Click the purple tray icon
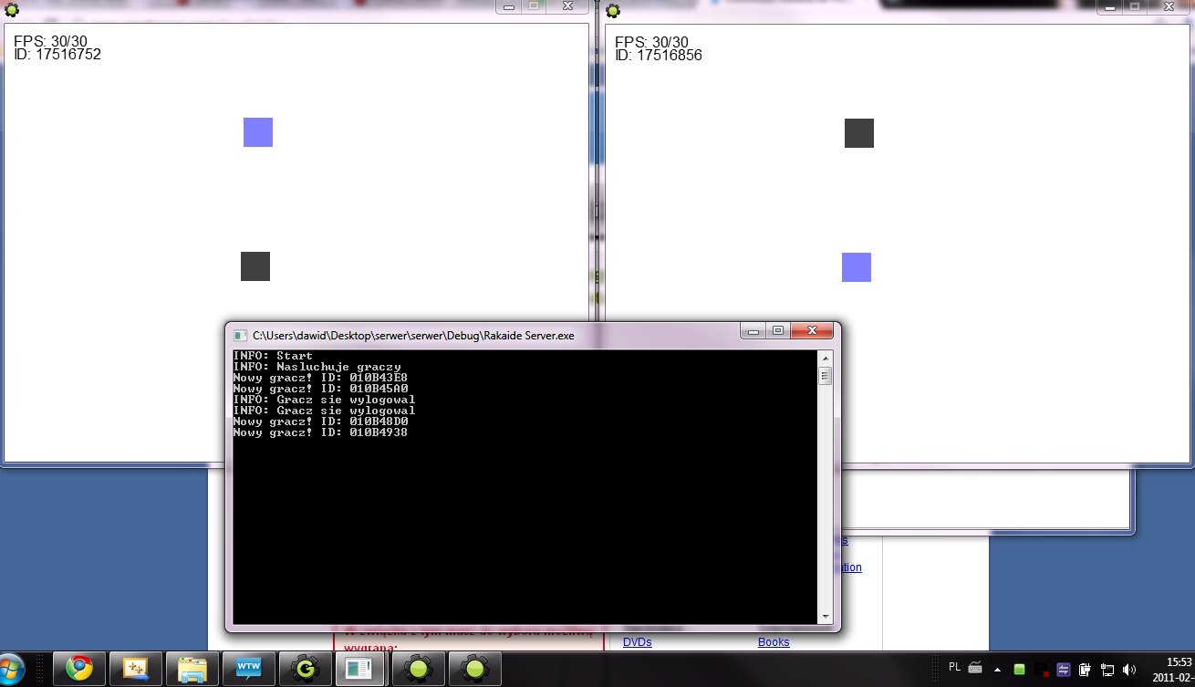The height and width of the screenshot is (687, 1195). (1064, 670)
